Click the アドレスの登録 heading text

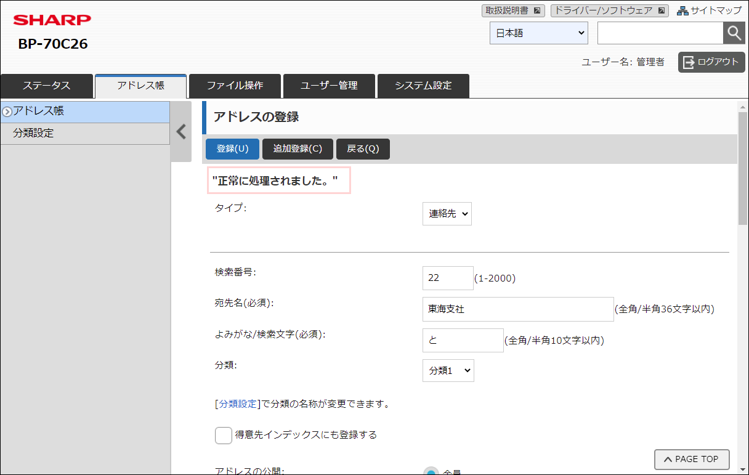tap(256, 117)
